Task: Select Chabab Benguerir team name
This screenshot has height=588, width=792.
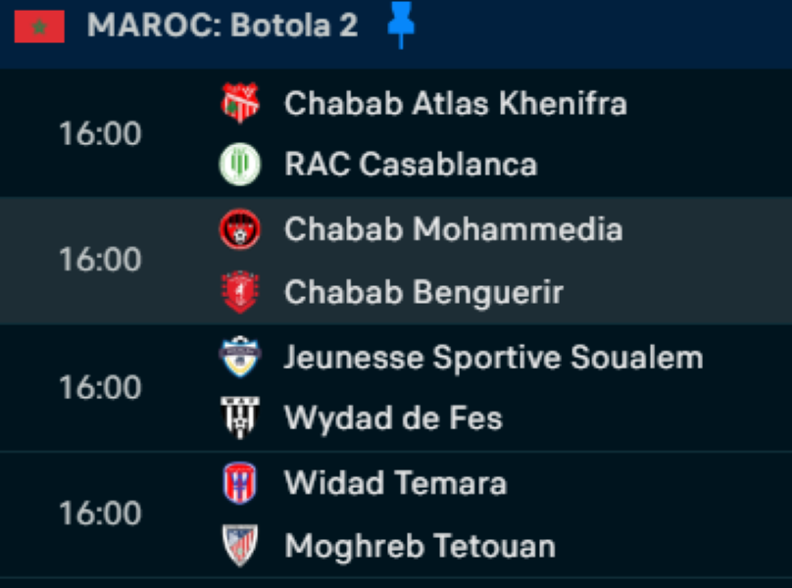Action: pyautogui.click(x=423, y=292)
